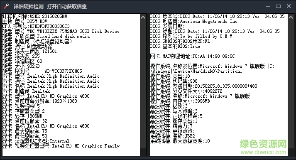Select 声卡.描述 Realtek High Definition Audio line
296x160 pixels.
point(51,81)
